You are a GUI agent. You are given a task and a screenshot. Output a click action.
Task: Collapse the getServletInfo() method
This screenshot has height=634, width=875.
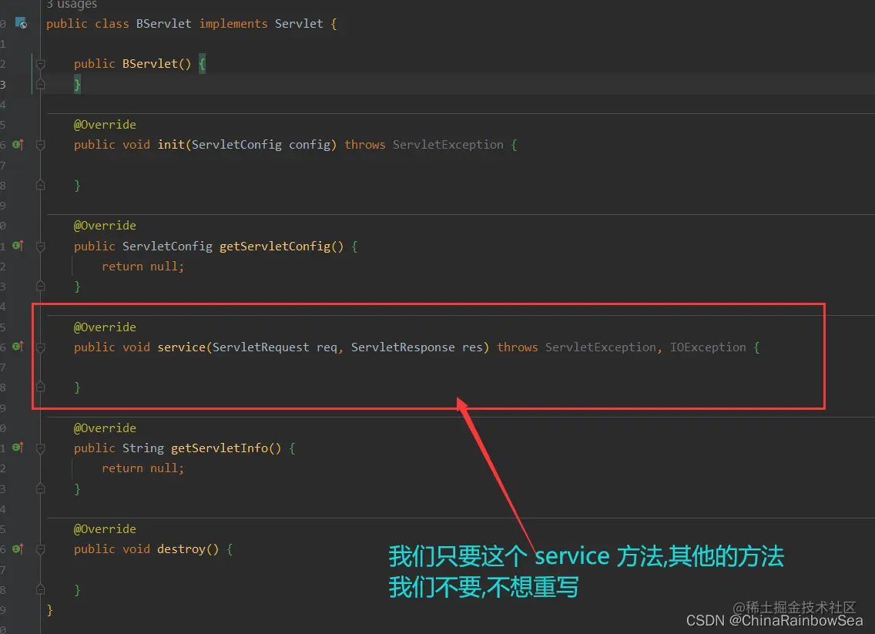tap(40, 448)
